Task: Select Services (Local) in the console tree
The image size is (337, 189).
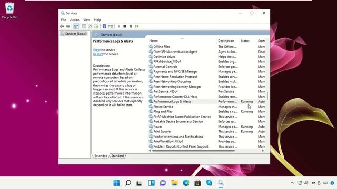Action: pyautogui.click(x=74, y=34)
